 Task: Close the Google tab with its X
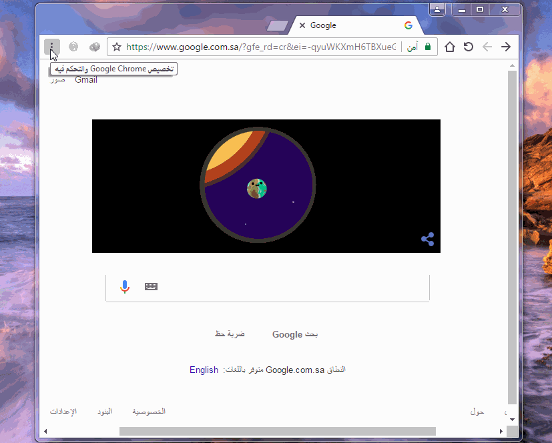(x=302, y=25)
